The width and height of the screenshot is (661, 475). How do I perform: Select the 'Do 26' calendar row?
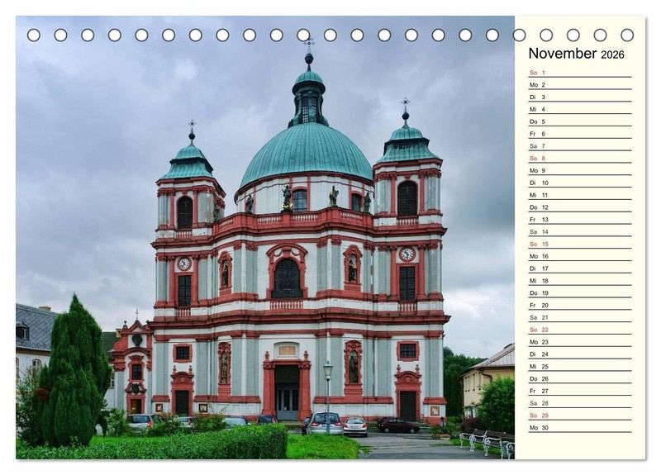click(x=580, y=378)
